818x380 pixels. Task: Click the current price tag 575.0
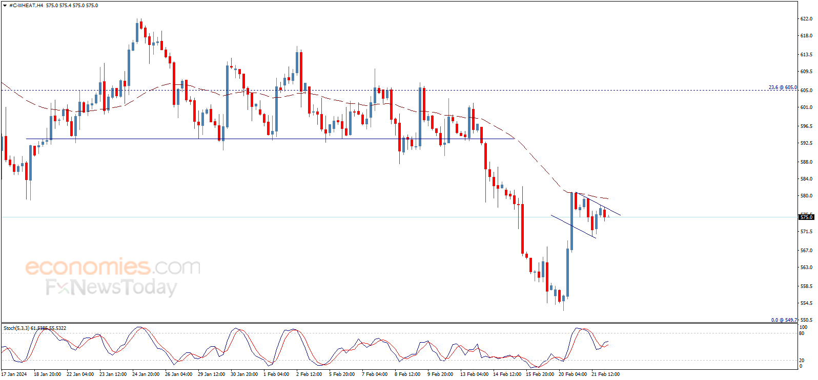point(807,217)
